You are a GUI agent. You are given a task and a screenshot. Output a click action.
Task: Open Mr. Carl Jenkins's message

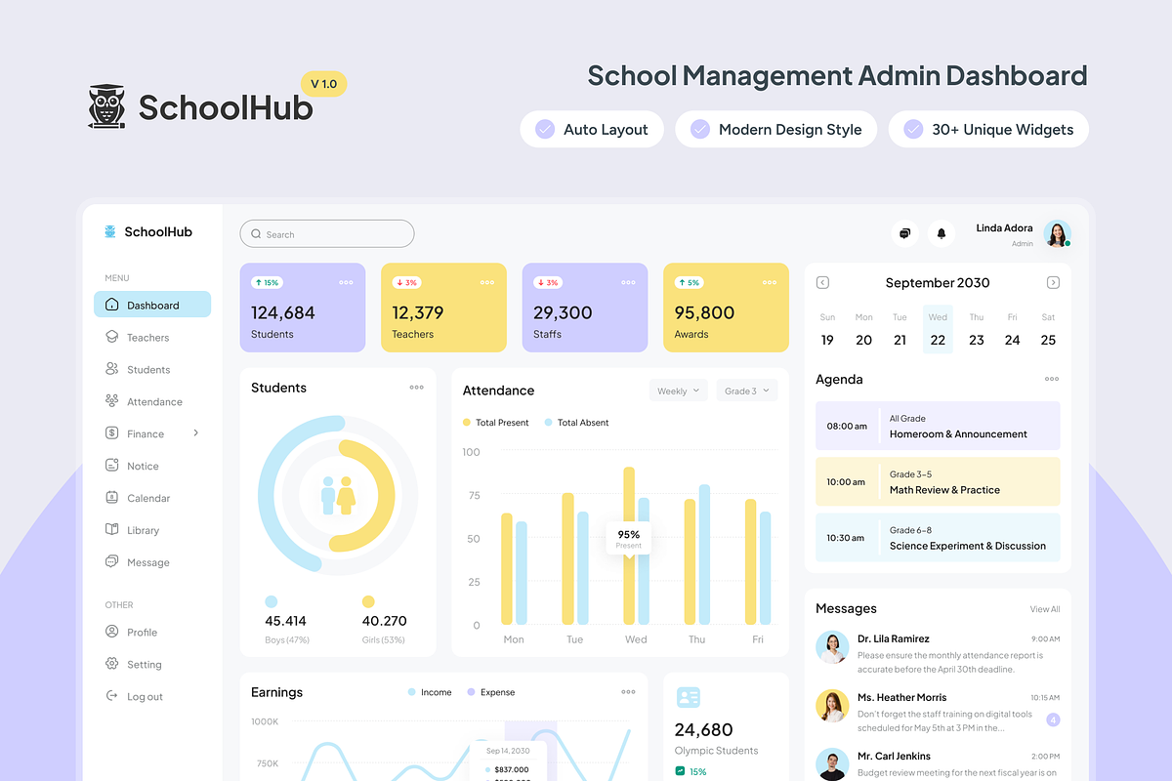938,764
